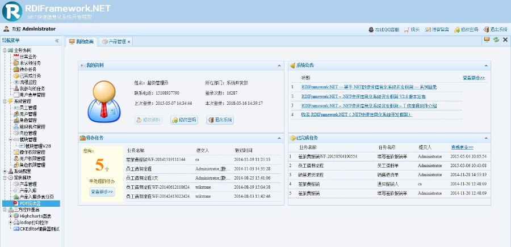The image size is (511, 247).
Task: Click the user avatar picture in 我的资料
Action: (x=104, y=101)
